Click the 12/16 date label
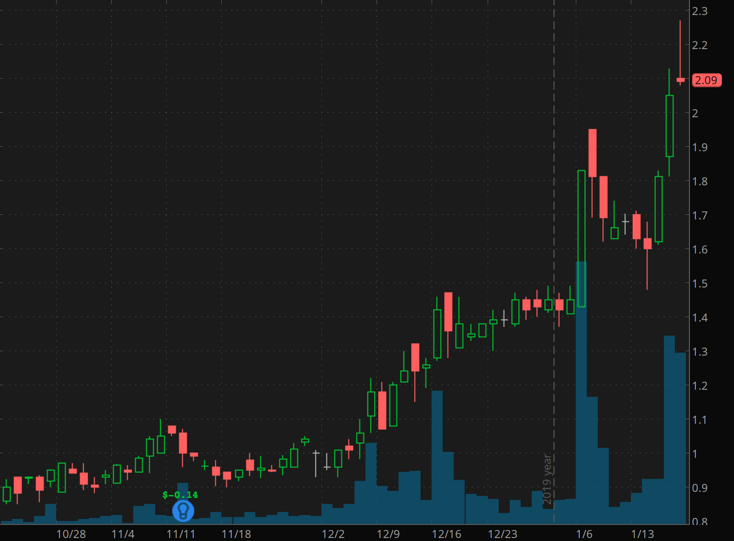Screen dimensions: 734x541 click(x=447, y=534)
